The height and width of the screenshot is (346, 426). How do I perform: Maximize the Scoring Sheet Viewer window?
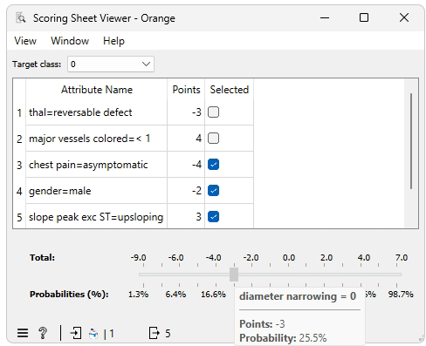364,17
